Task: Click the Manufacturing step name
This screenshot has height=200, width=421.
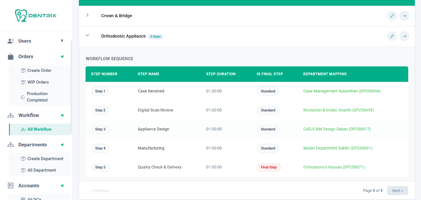Action: (x=151, y=148)
